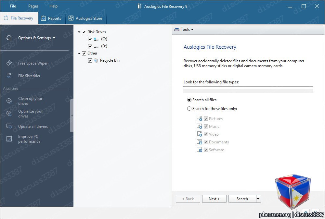Toggle the Software checkbox
325x219 pixels.
click(x=206, y=150)
